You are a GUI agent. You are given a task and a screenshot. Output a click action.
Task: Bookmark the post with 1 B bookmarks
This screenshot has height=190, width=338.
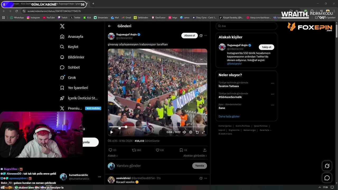(x=183, y=150)
